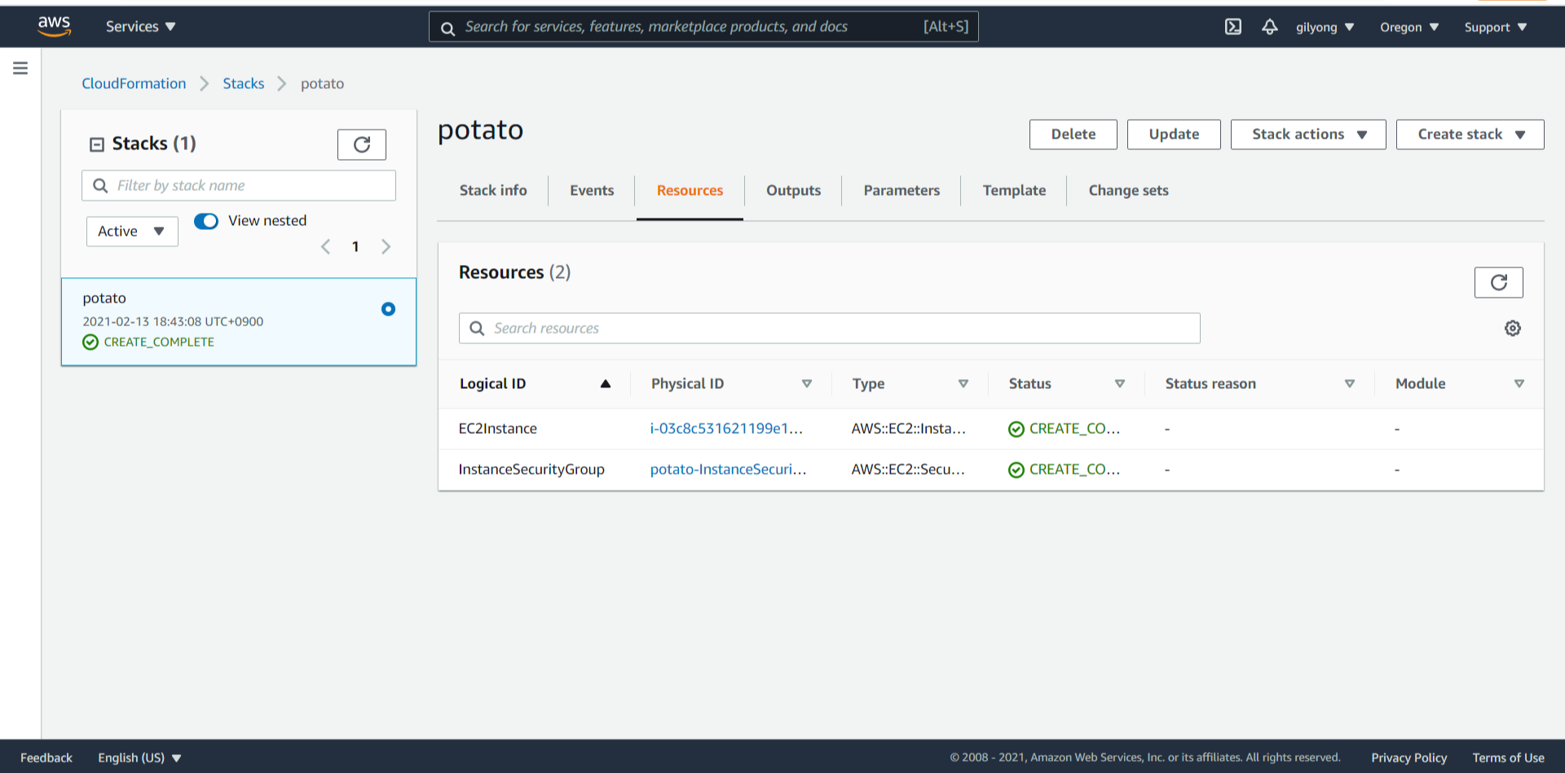
Task: Select the AWS::EC2::Secu… type cell
Action: click(x=908, y=469)
